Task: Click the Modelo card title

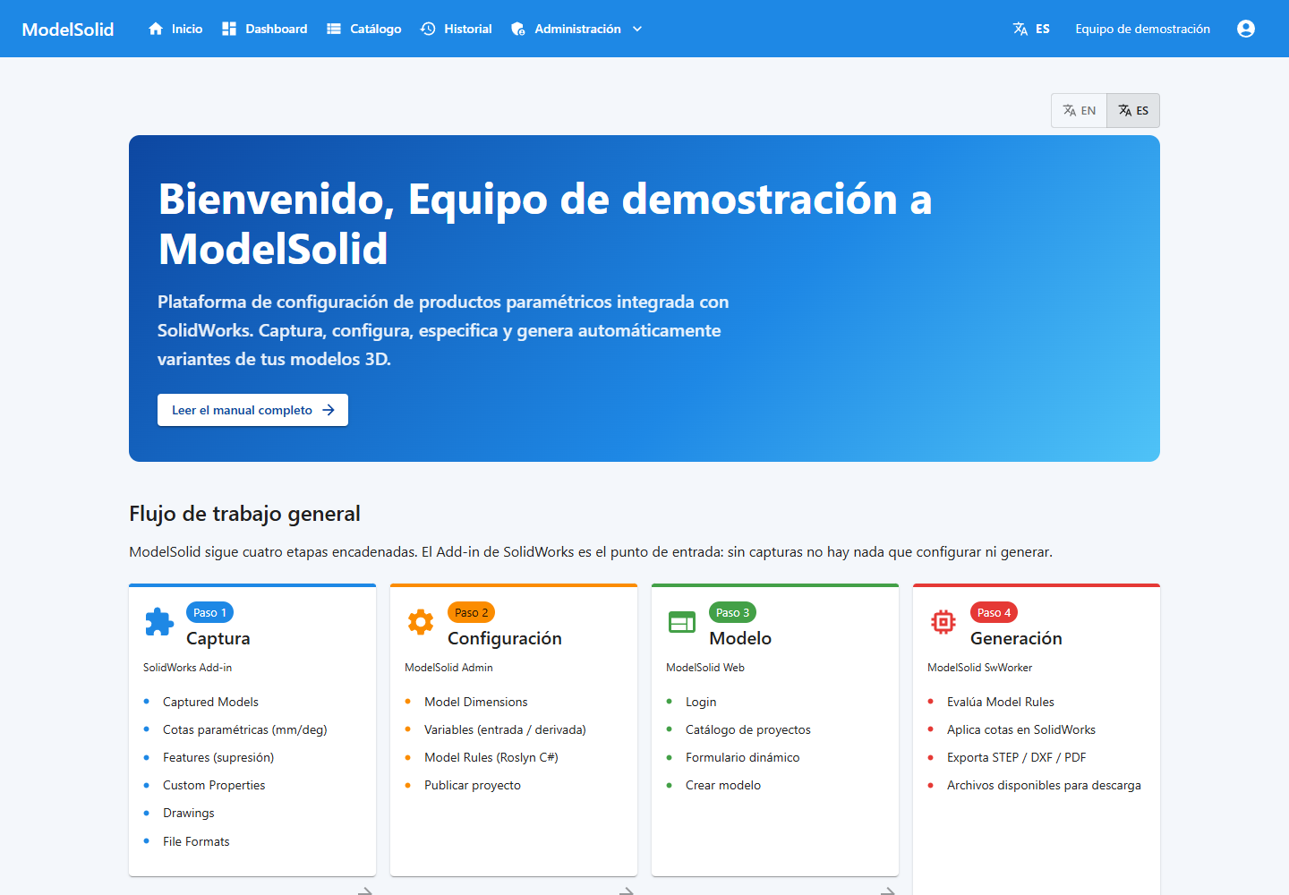Action: (740, 638)
